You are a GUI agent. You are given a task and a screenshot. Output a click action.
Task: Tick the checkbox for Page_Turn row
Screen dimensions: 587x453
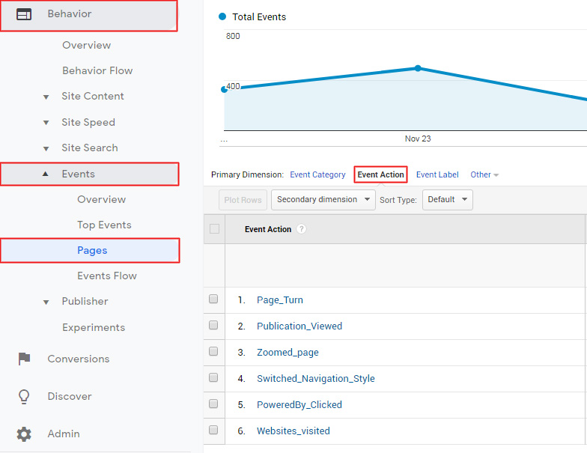click(x=213, y=300)
